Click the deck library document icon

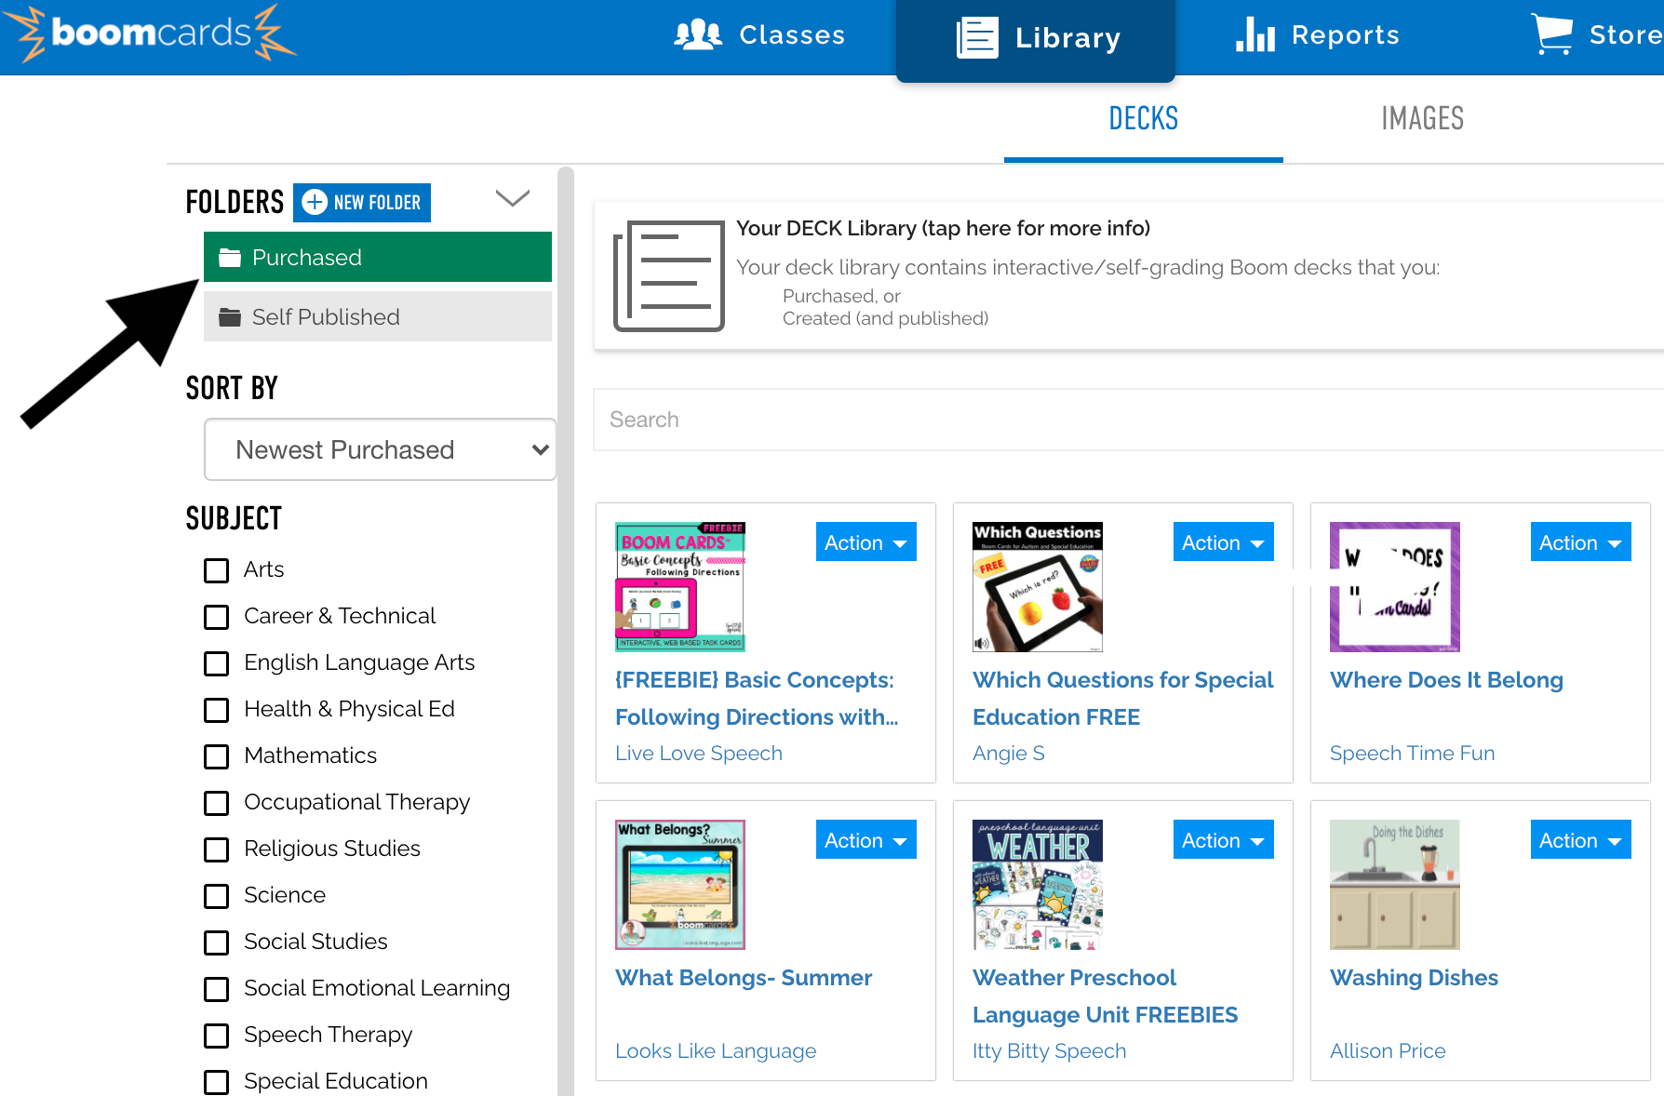[668, 275]
